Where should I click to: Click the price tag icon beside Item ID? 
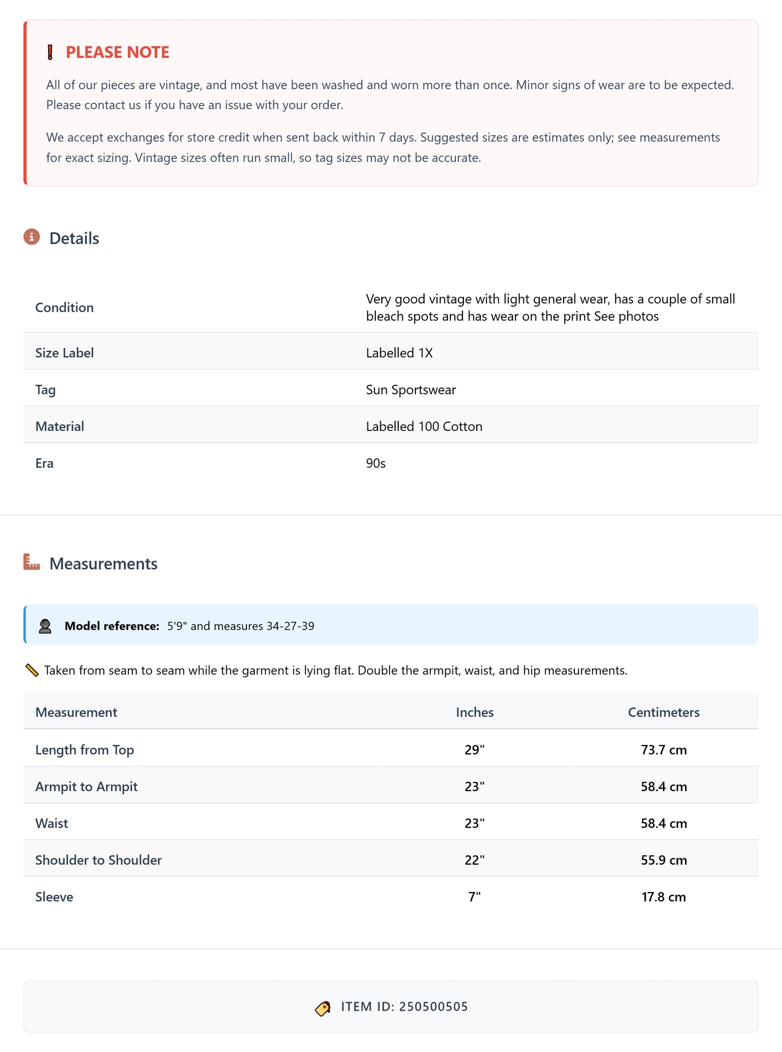pos(323,1008)
